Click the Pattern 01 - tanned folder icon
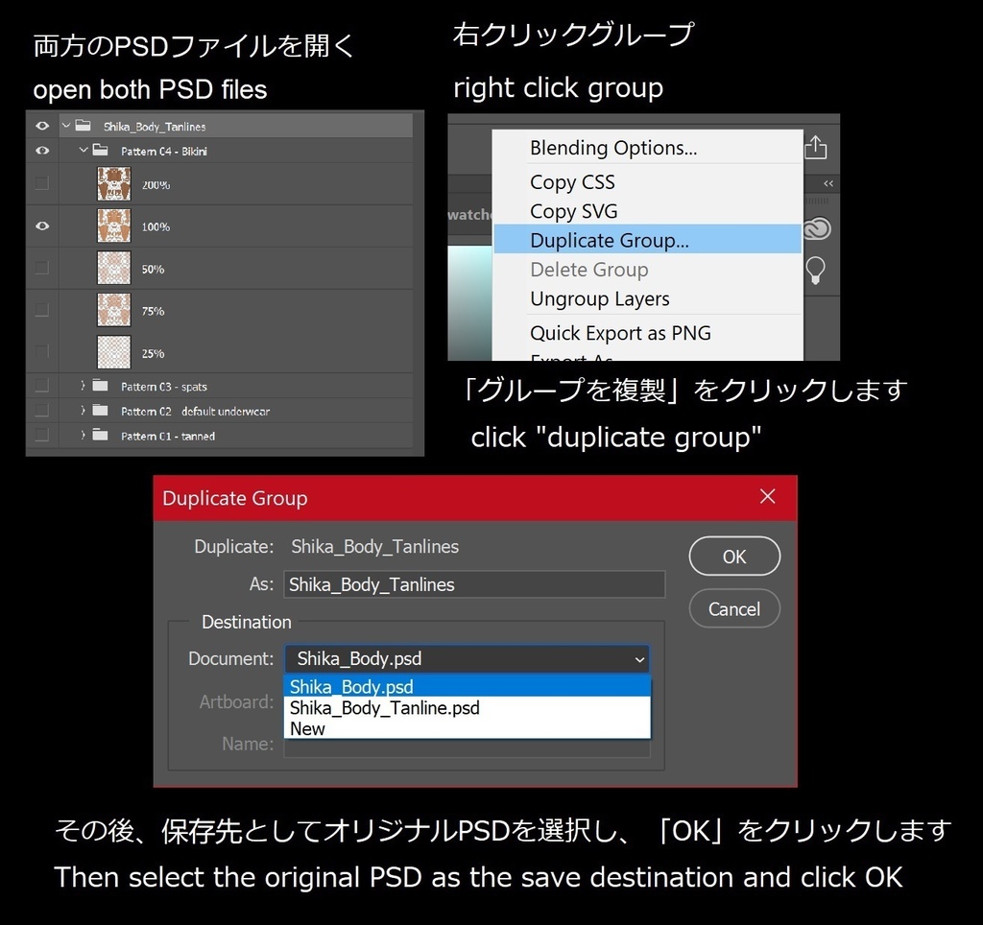Viewport: 983px width, 925px height. tap(101, 436)
